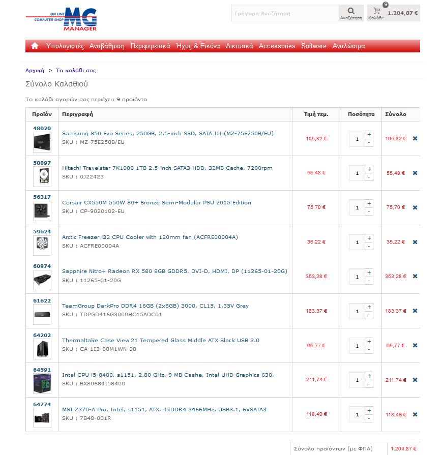Open MSI Z370-A Pro product link

click(x=164, y=409)
